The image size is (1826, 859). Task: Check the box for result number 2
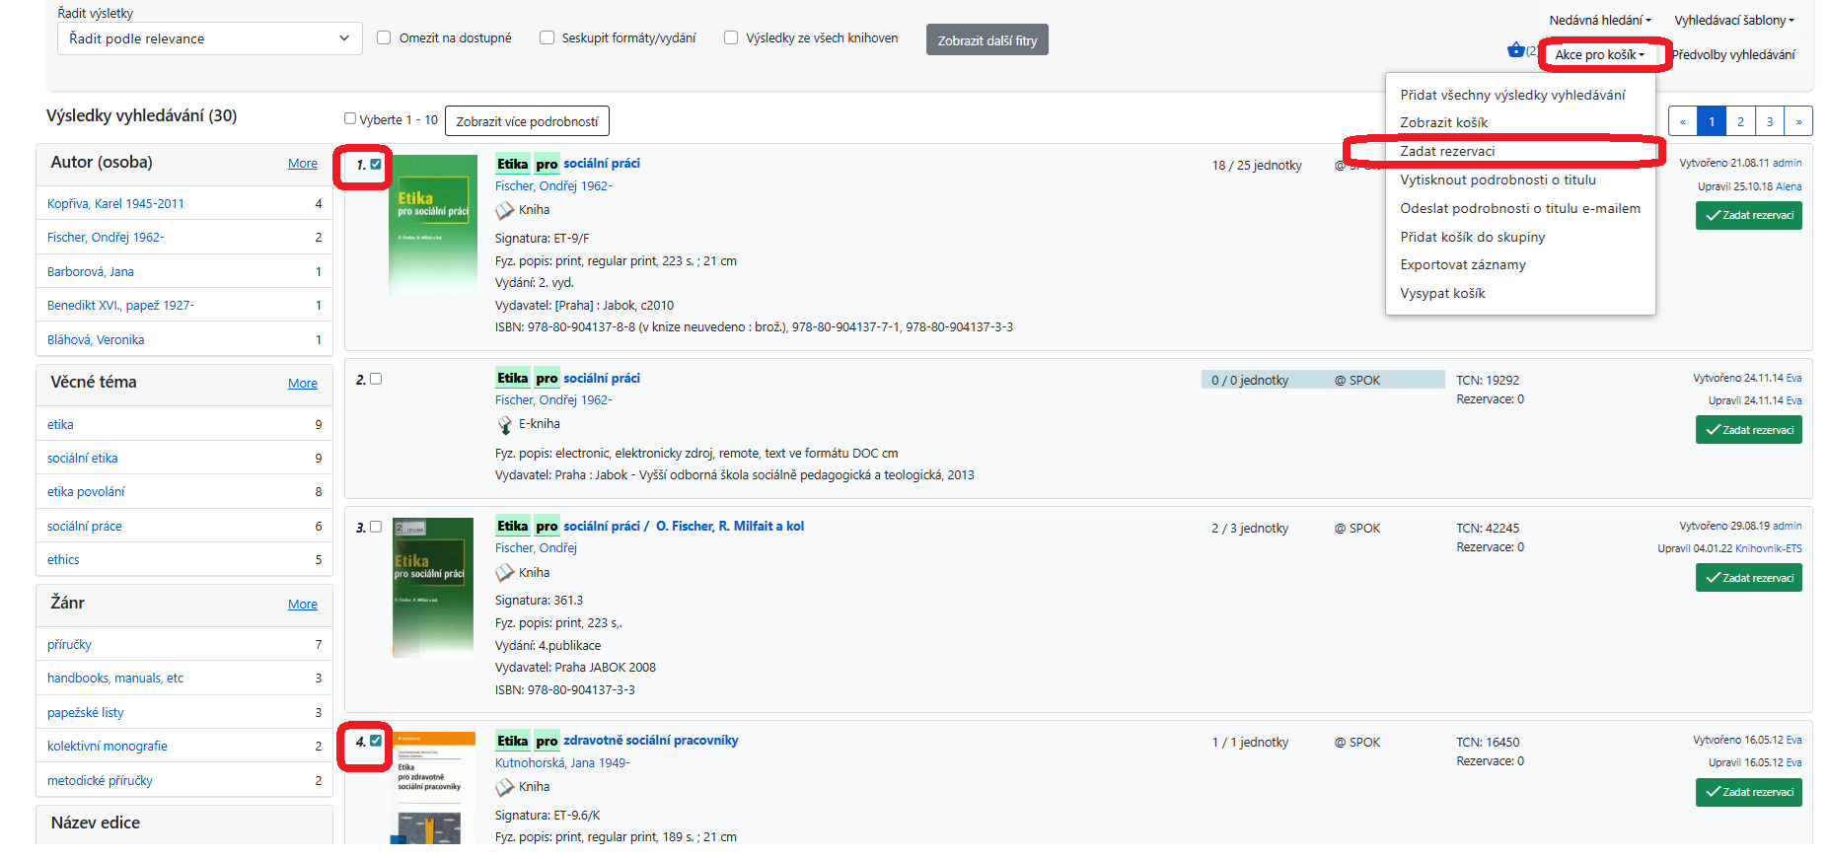[376, 379]
